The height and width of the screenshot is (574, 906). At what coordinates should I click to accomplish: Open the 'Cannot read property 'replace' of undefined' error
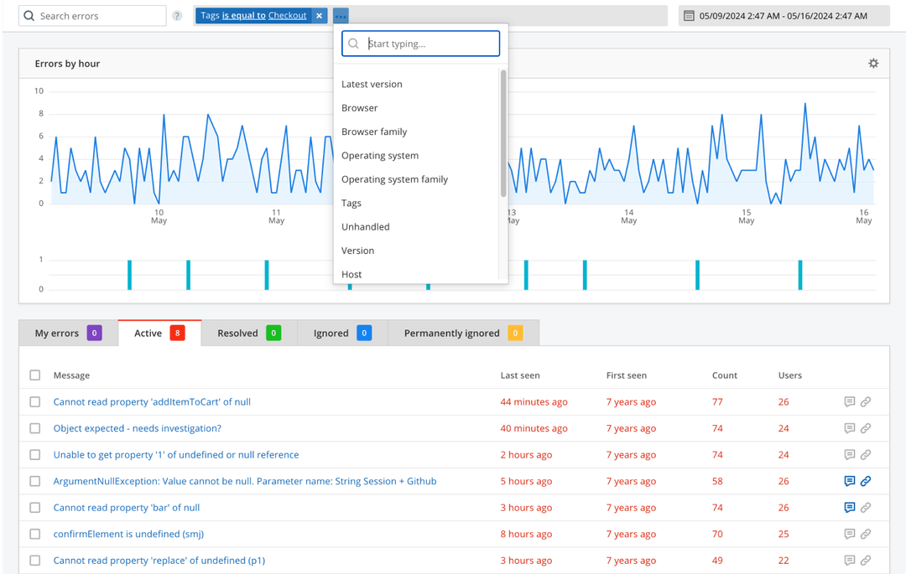(x=159, y=560)
